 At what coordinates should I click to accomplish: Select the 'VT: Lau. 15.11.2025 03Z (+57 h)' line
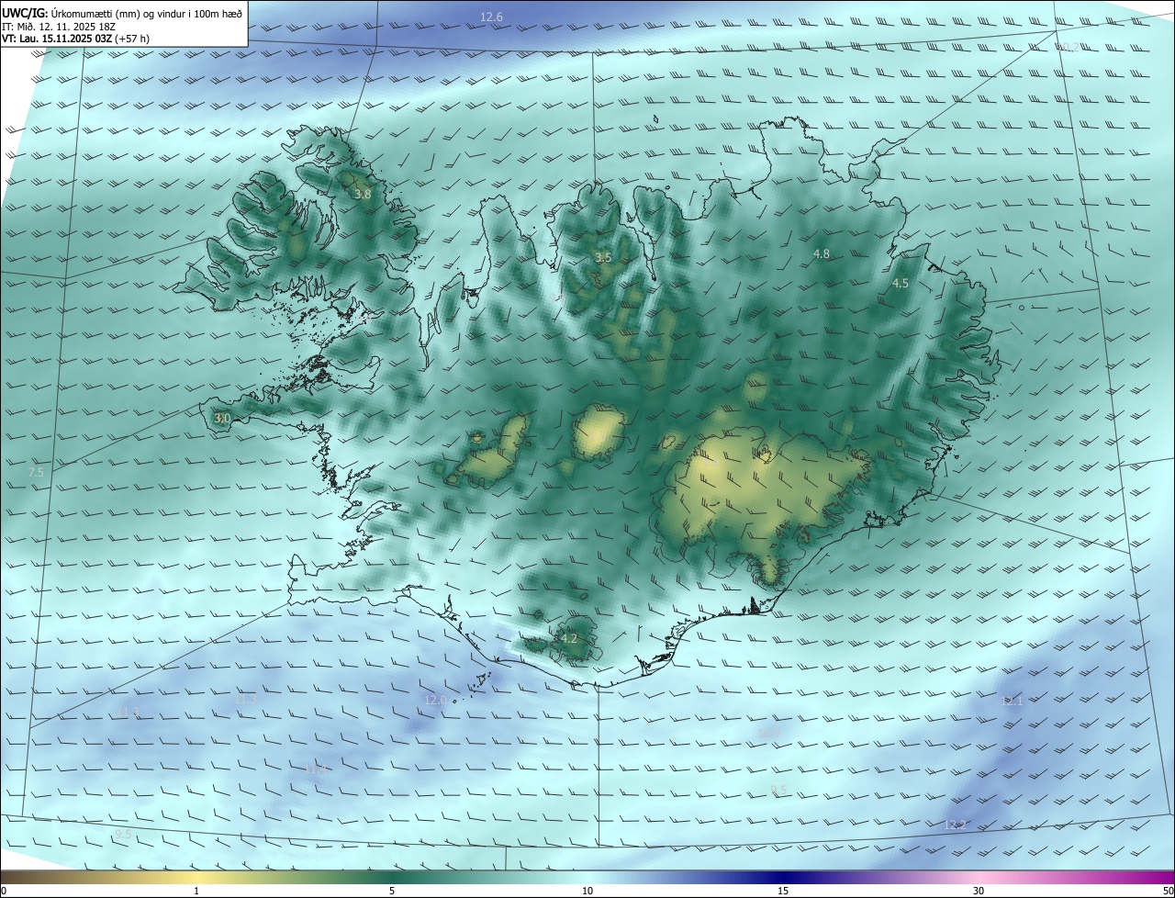(x=75, y=39)
